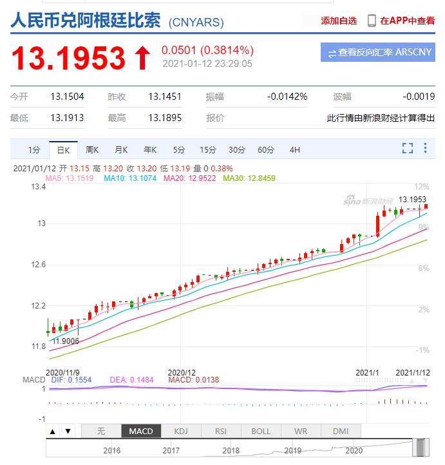The width and height of the screenshot is (445, 465).
Task: Select the RSI indicator
Action: click(x=221, y=432)
